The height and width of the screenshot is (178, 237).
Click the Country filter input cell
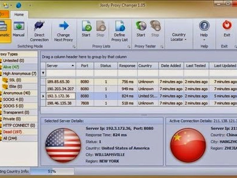click(x=148, y=73)
